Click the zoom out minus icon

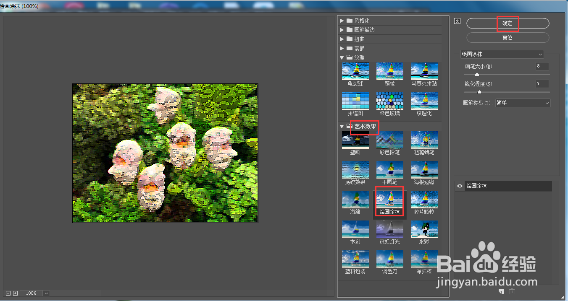coord(8,293)
